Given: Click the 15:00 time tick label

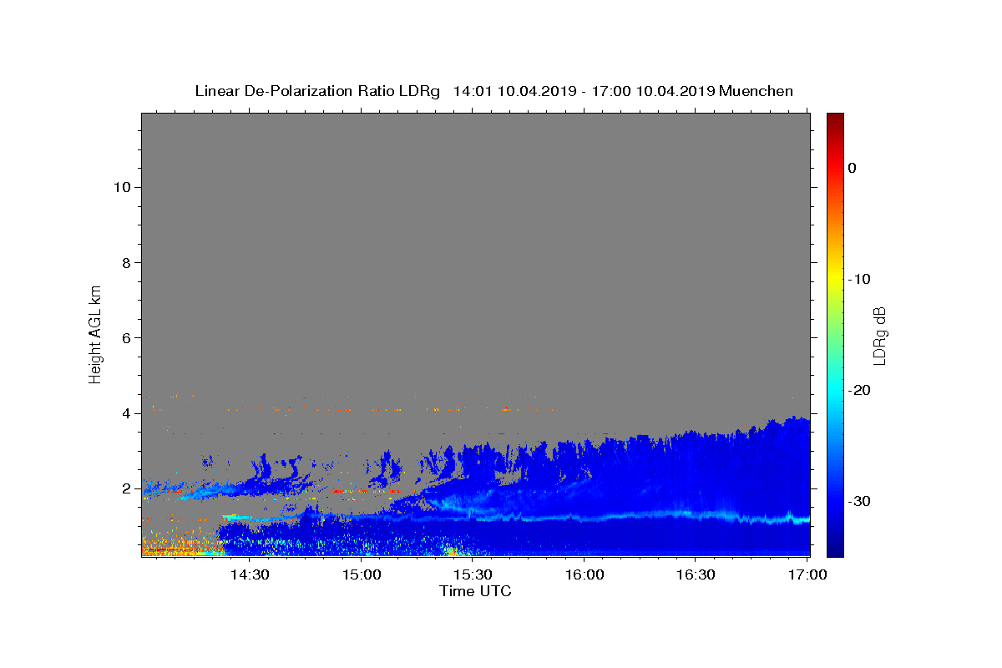Looking at the screenshot, I should 361,574.
